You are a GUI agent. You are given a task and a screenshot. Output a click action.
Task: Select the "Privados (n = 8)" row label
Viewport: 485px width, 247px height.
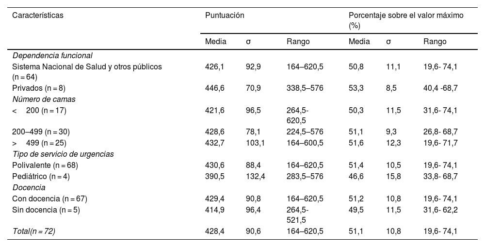[39, 88]
